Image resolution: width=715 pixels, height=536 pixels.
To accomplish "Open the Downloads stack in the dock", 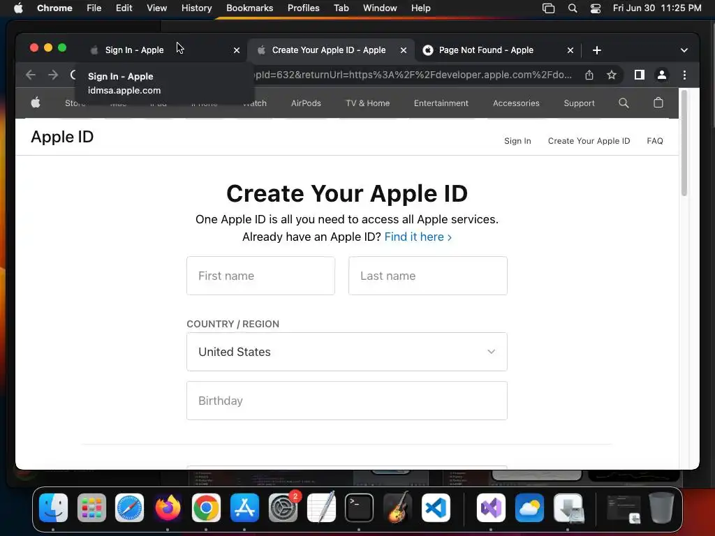I will (568, 507).
